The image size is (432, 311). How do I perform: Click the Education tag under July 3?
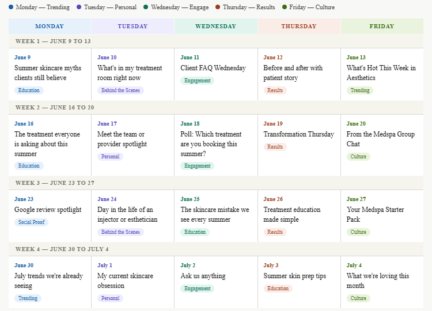coord(278,289)
